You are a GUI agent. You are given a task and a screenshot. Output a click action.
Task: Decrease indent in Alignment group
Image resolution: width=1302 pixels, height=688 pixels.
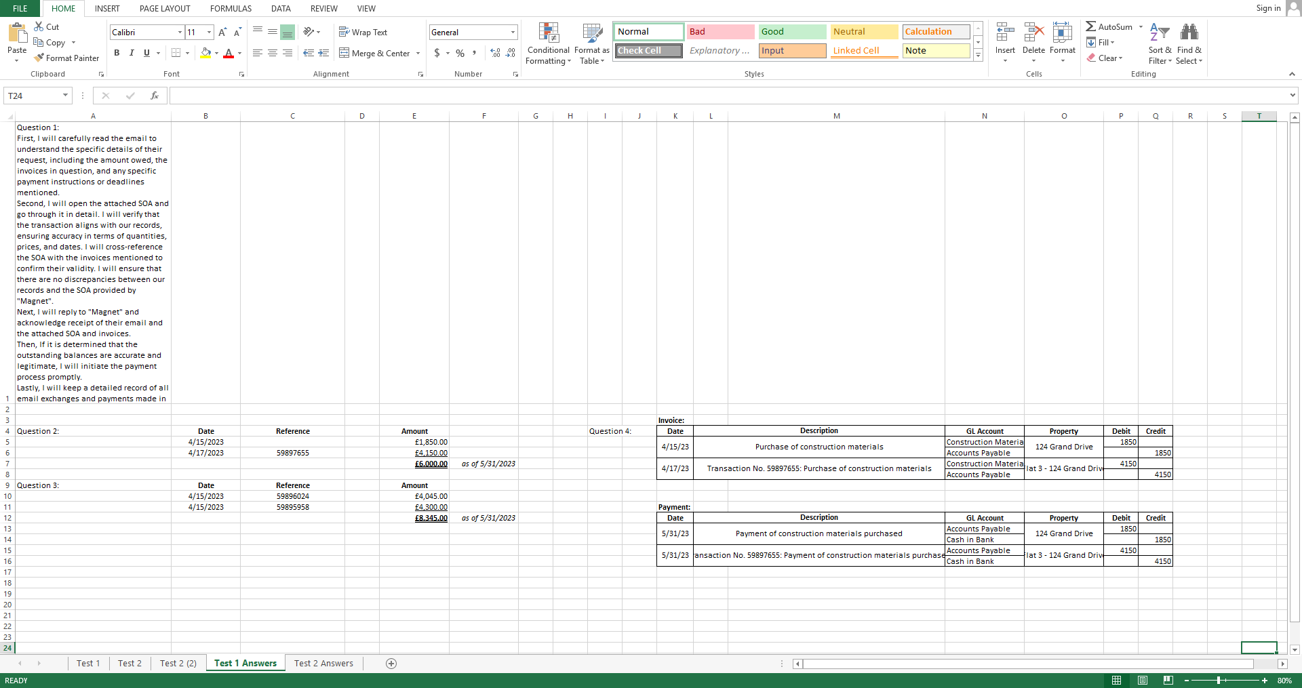(309, 53)
